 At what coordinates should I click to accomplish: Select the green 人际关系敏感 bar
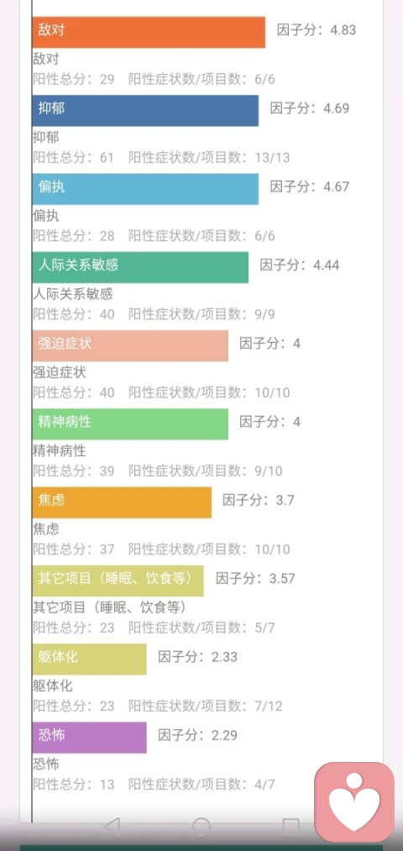140,268
